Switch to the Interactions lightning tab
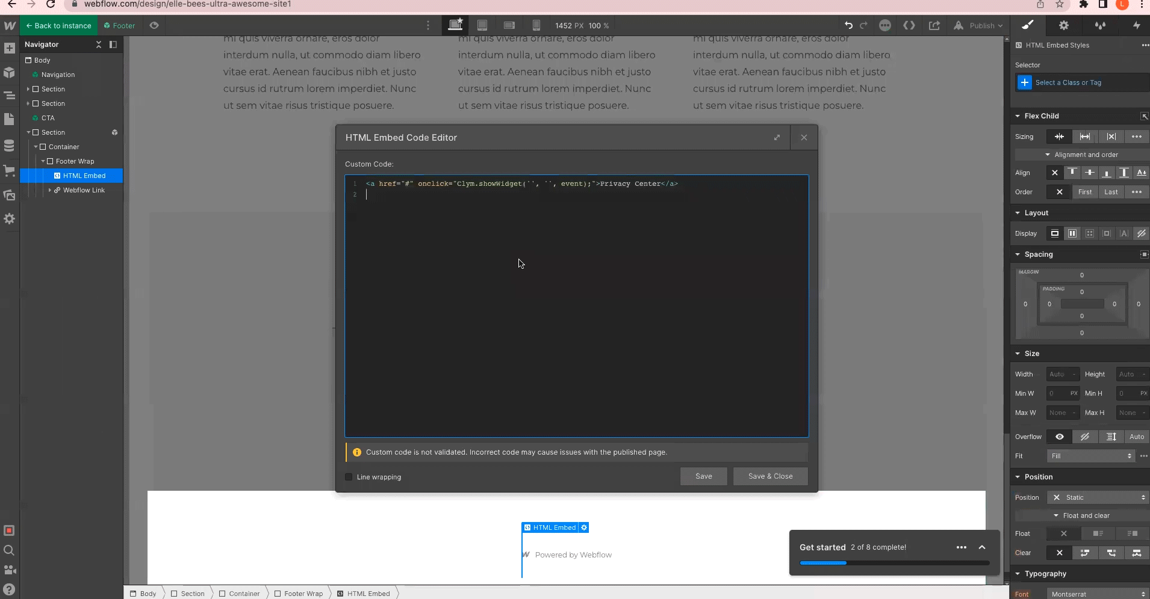 pos(1136,25)
